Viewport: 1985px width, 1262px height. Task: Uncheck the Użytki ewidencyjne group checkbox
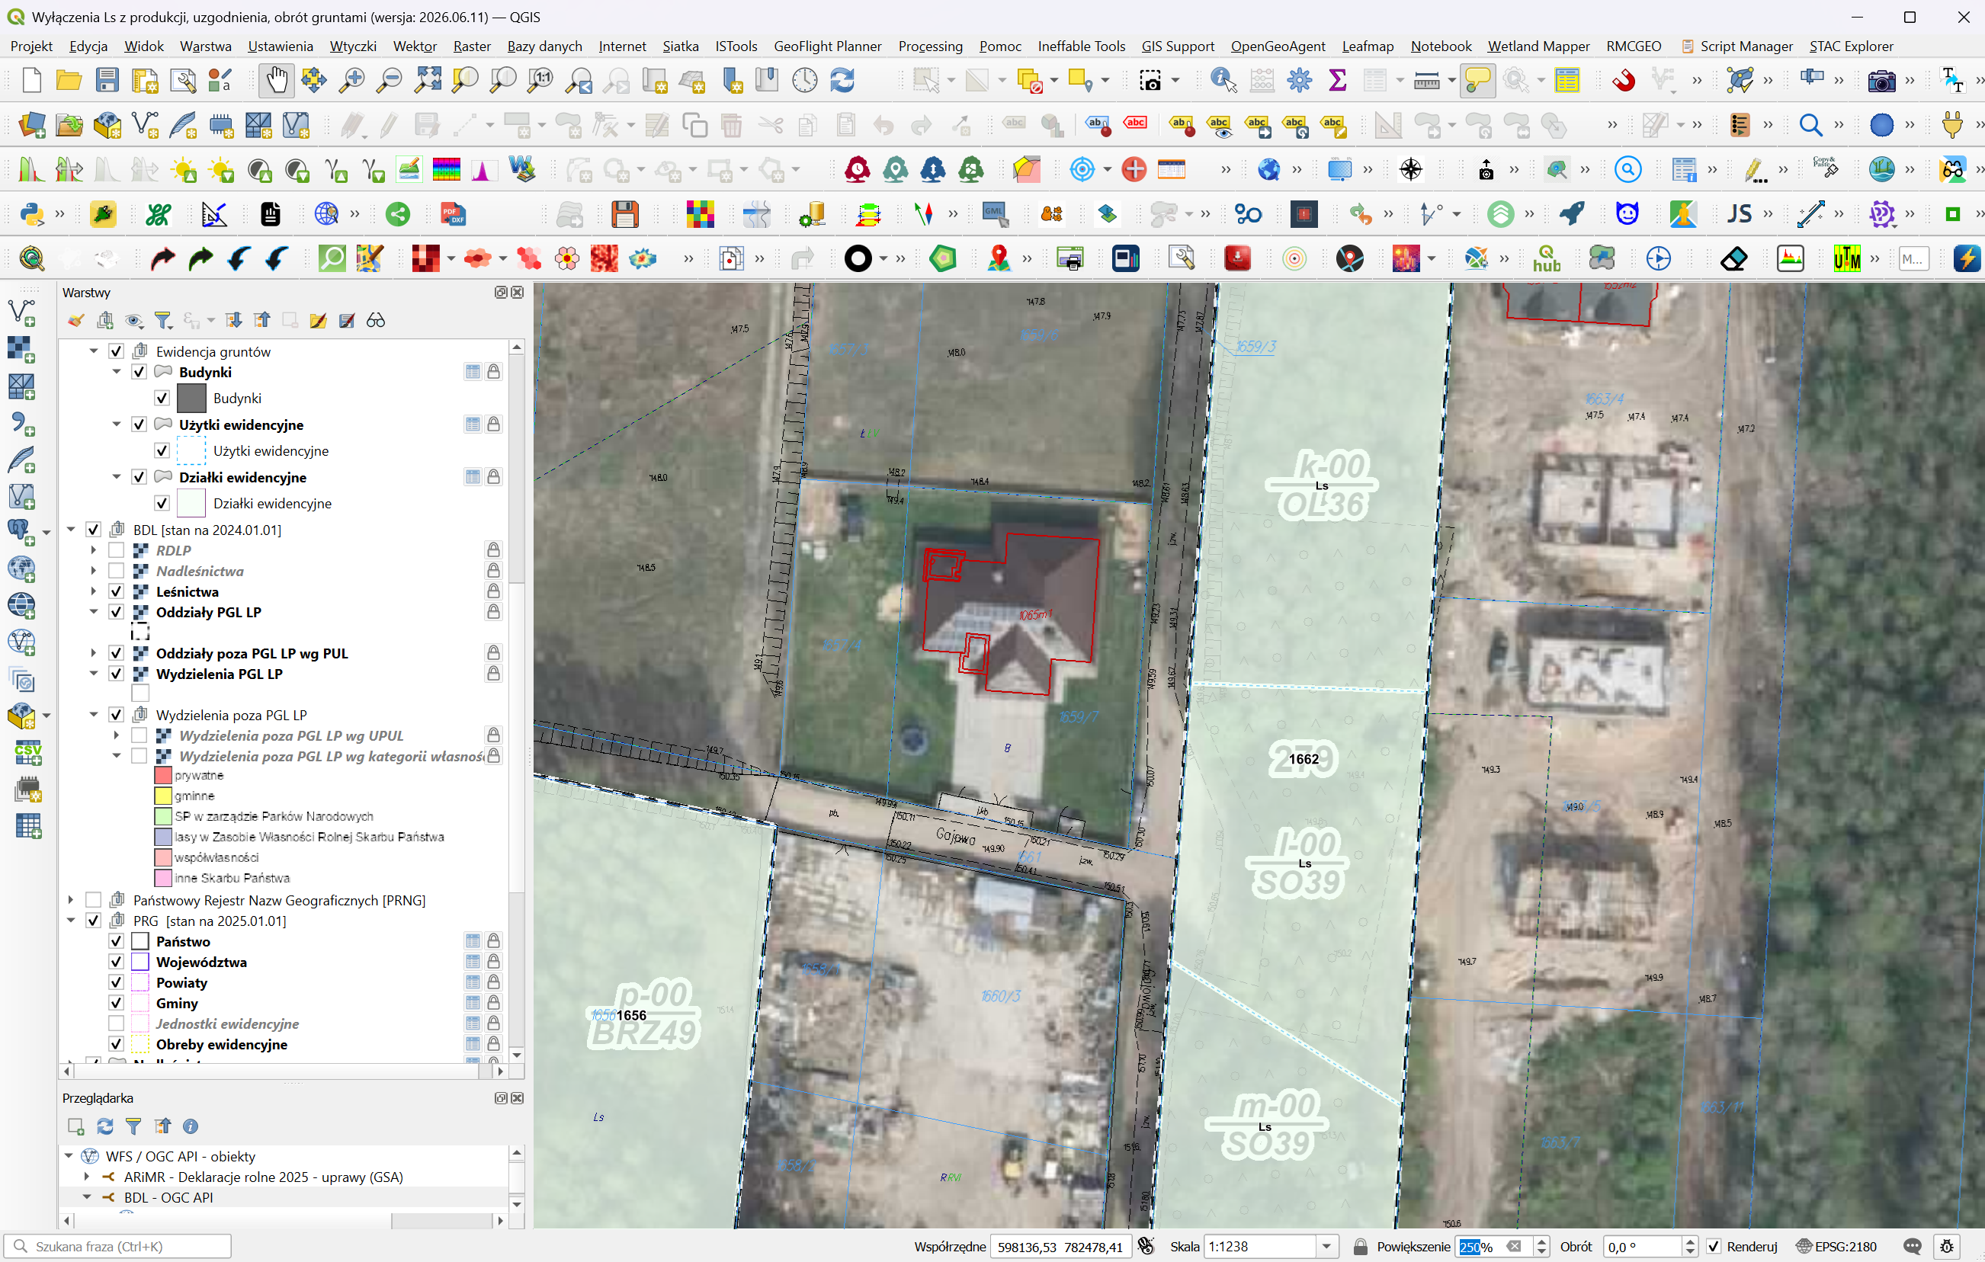coord(139,424)
